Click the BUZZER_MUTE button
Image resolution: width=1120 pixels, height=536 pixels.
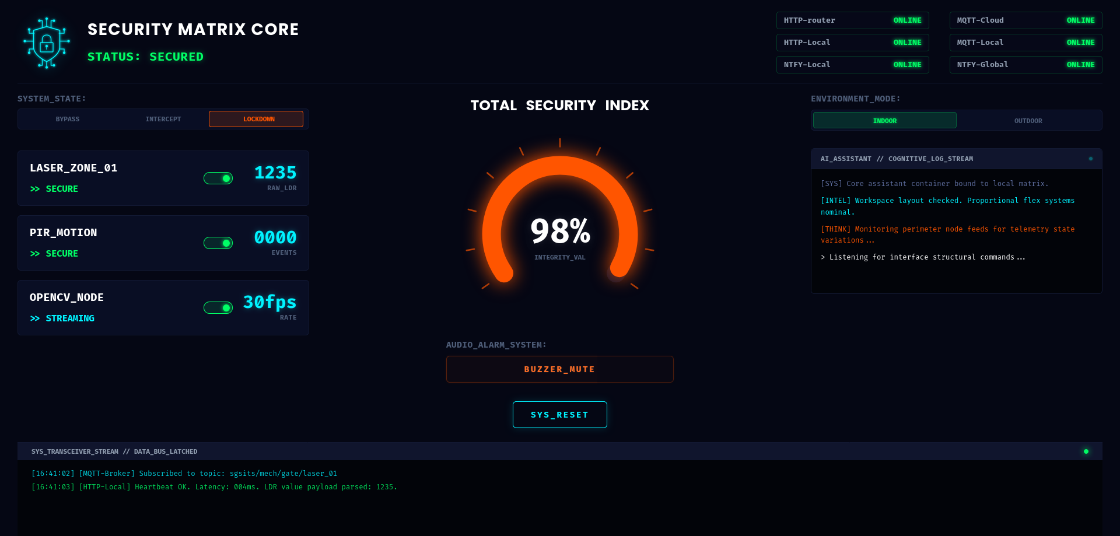[x=560, y=369]
